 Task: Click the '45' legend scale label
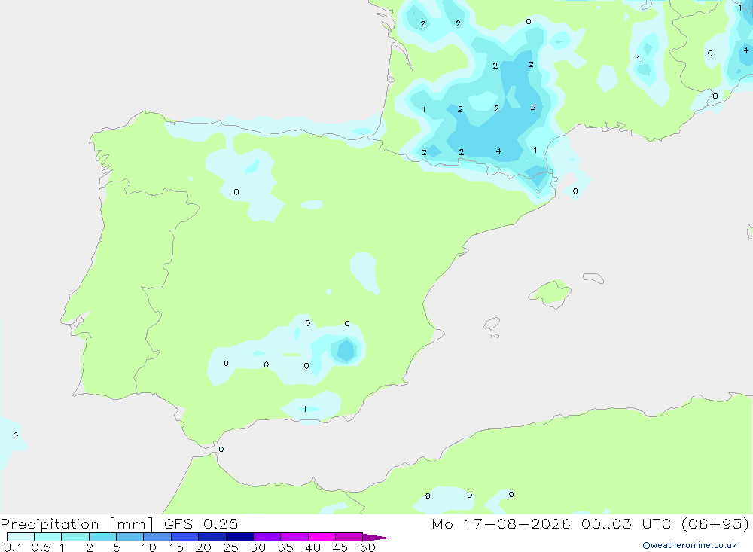340,547
